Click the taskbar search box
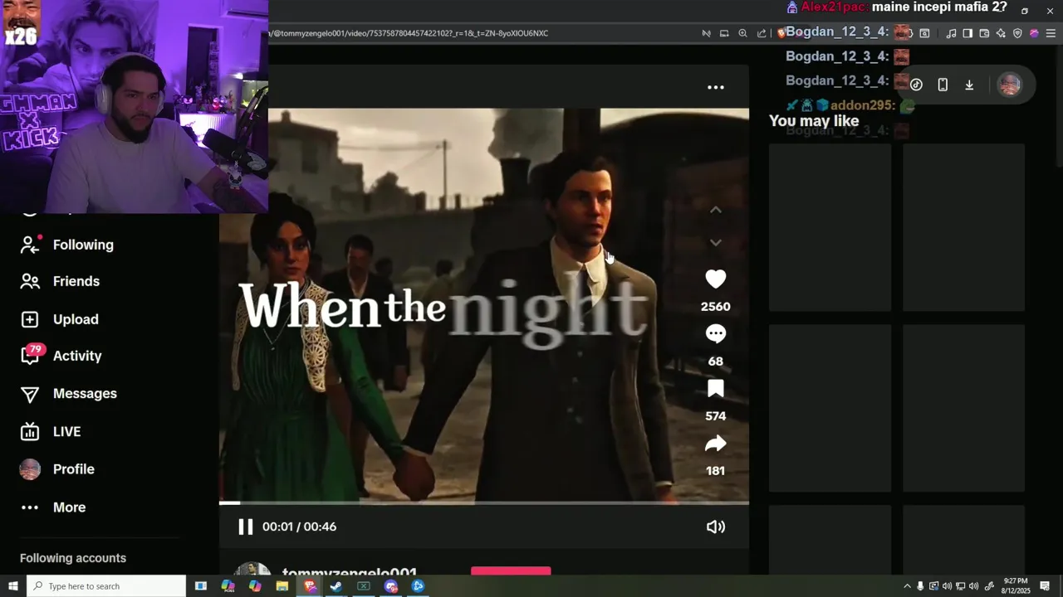The width and height of the screenshot is (1063, 597). pyautogui.click(x=106, y=586)
